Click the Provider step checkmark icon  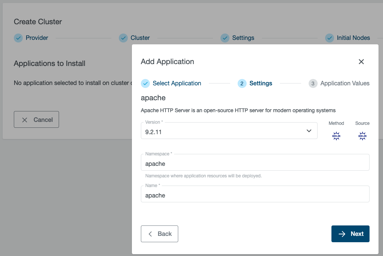pos(18,38)
